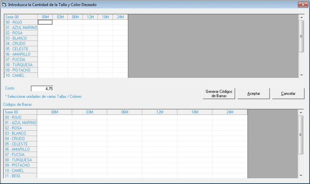Click Serie 00 header in top grid

point(21,17)
